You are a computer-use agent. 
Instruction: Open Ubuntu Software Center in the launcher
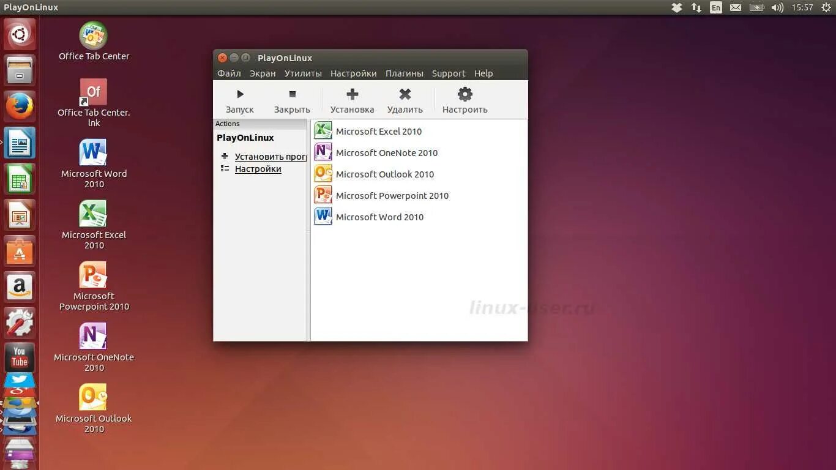tap(20, 251)
